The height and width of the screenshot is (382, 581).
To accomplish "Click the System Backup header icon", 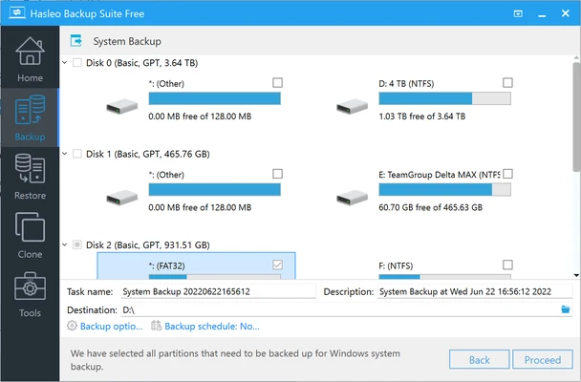I will point(76,41).
